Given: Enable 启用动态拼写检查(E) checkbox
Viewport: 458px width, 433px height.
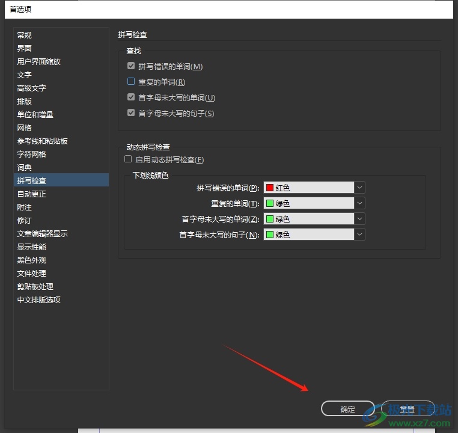Looking at the screenshot, I should (128, 159).
